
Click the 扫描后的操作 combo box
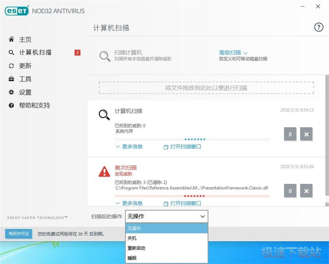166,216
